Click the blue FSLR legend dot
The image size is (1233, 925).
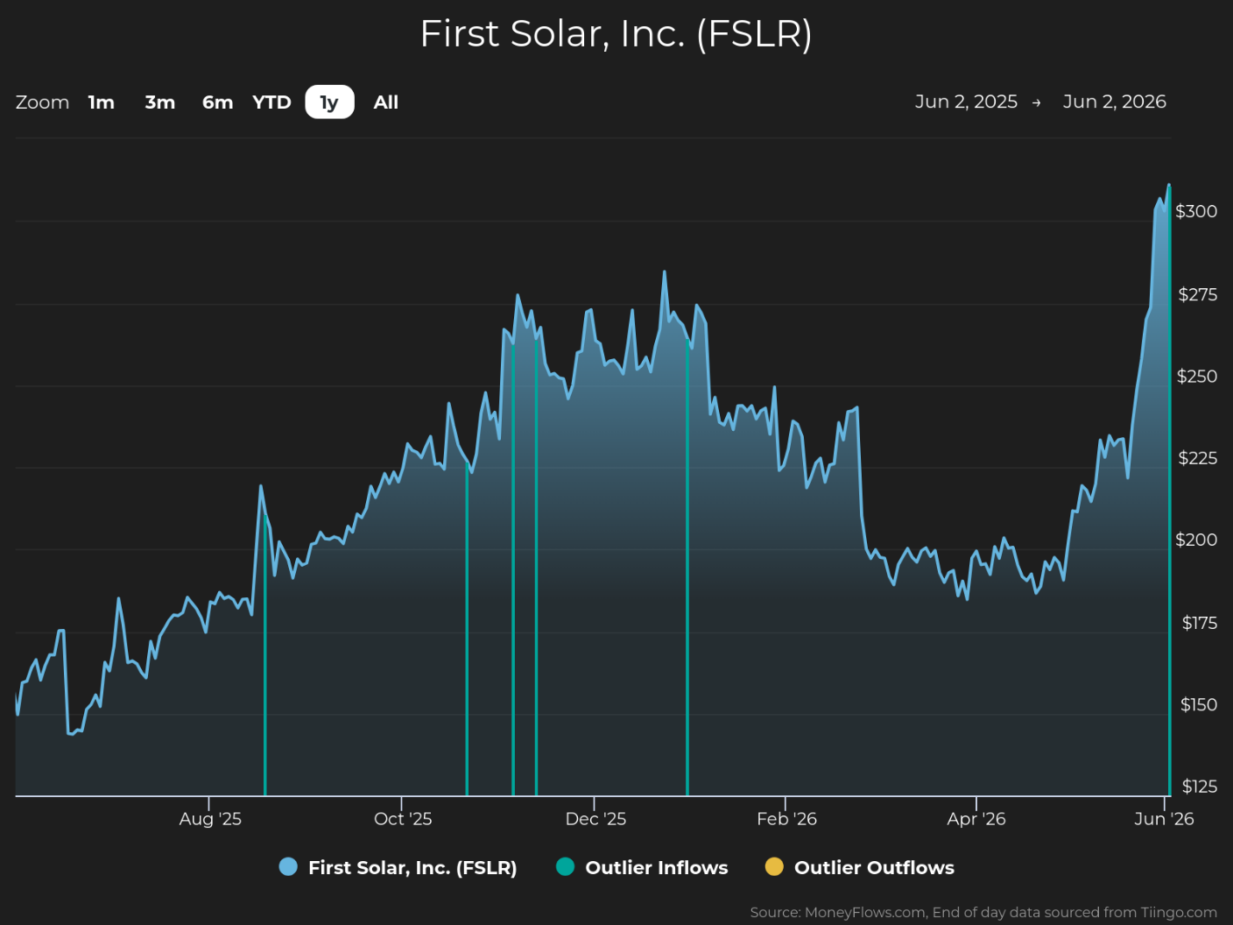point(288,867)
